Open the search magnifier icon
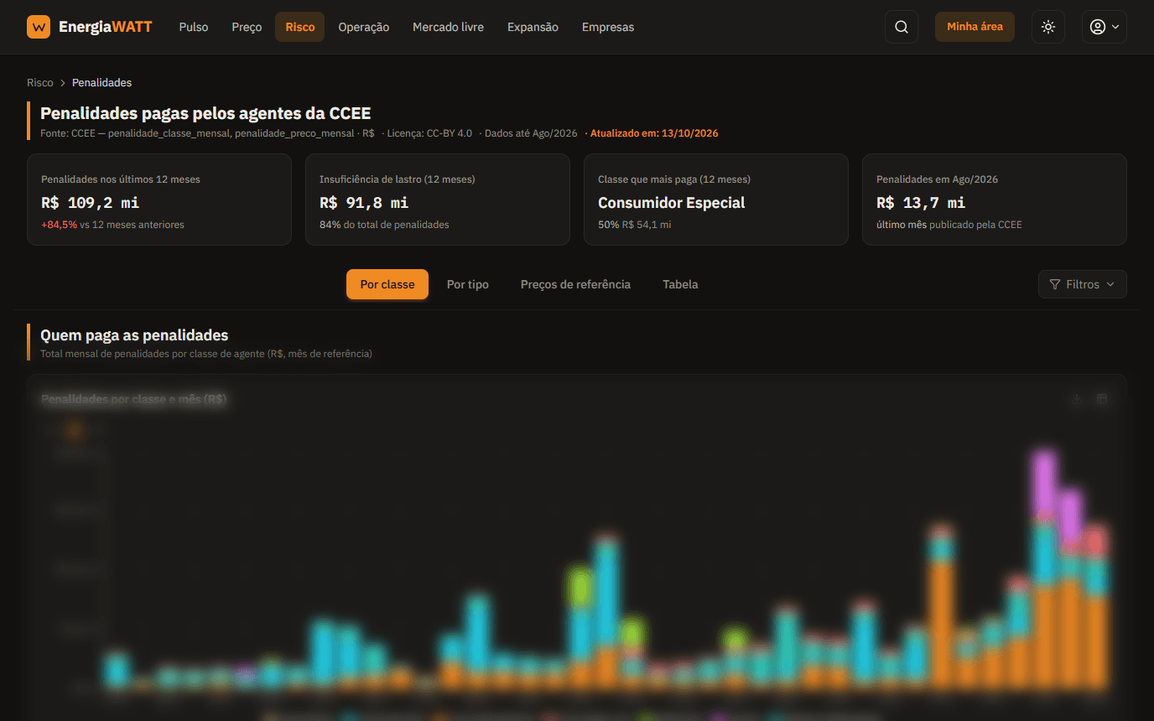This screenshot has width=1154, height=721. (x=902, y=27)
